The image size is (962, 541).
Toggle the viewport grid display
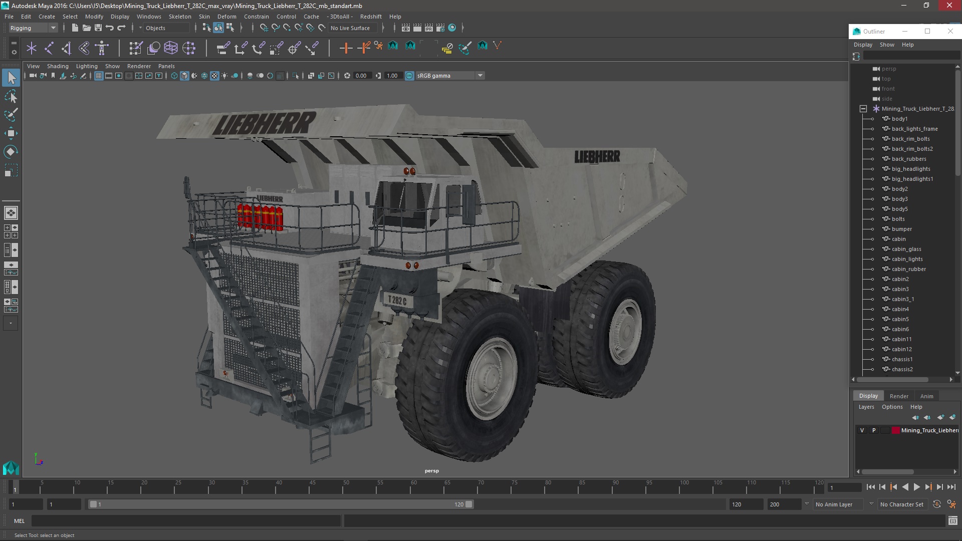[99, 76]
